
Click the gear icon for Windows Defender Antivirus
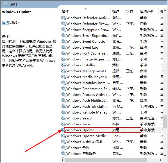tap(63, 18)
